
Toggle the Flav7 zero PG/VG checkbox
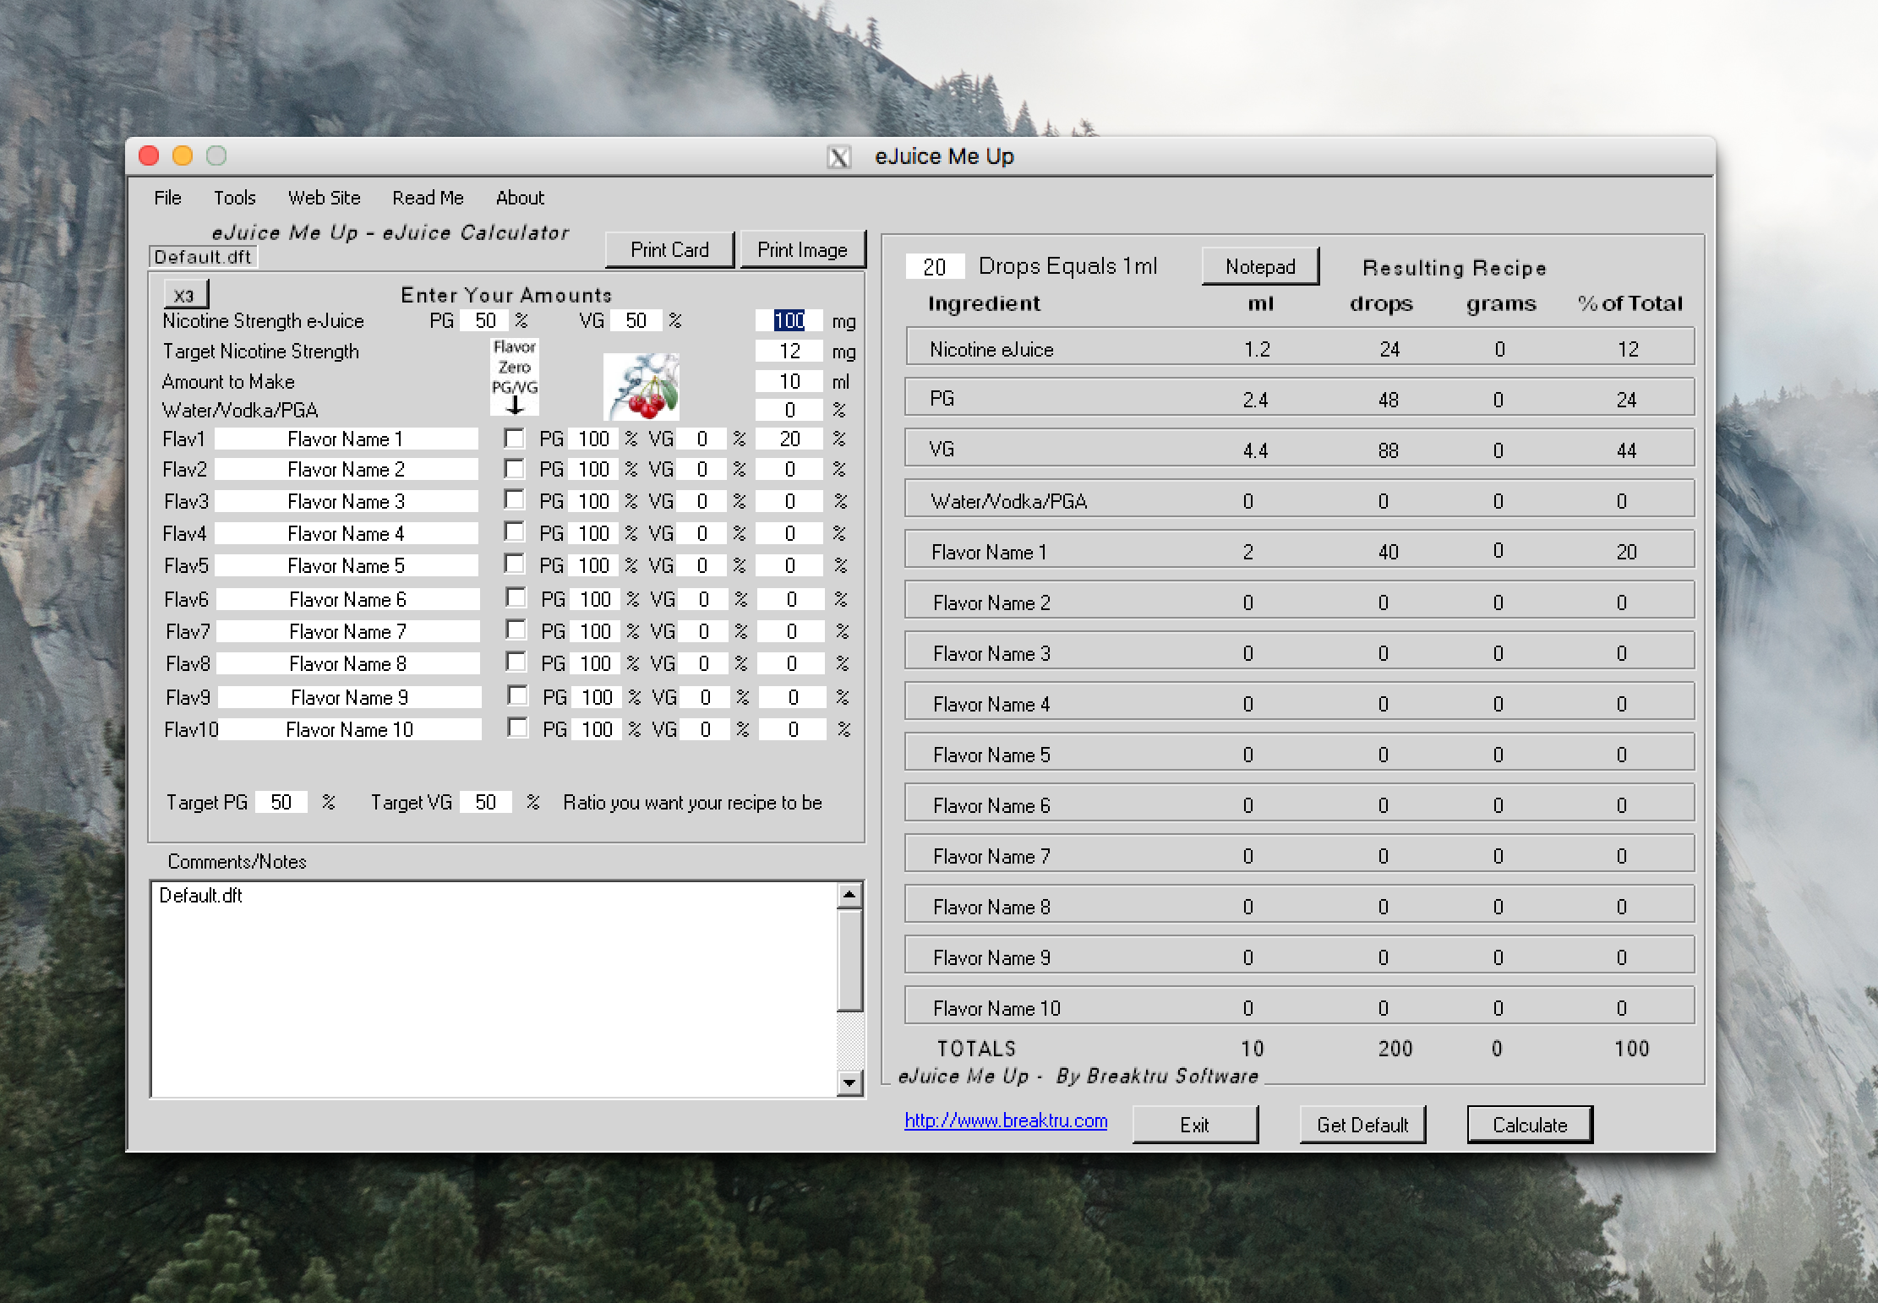(x=516, y=630)
